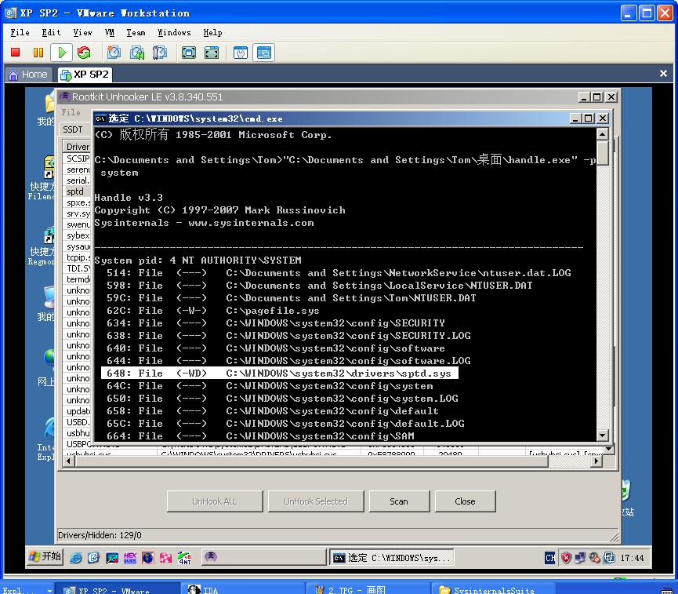Click the config\SAM handle line
The height and width of the screenshot is (594, 678).
[260, 436]
